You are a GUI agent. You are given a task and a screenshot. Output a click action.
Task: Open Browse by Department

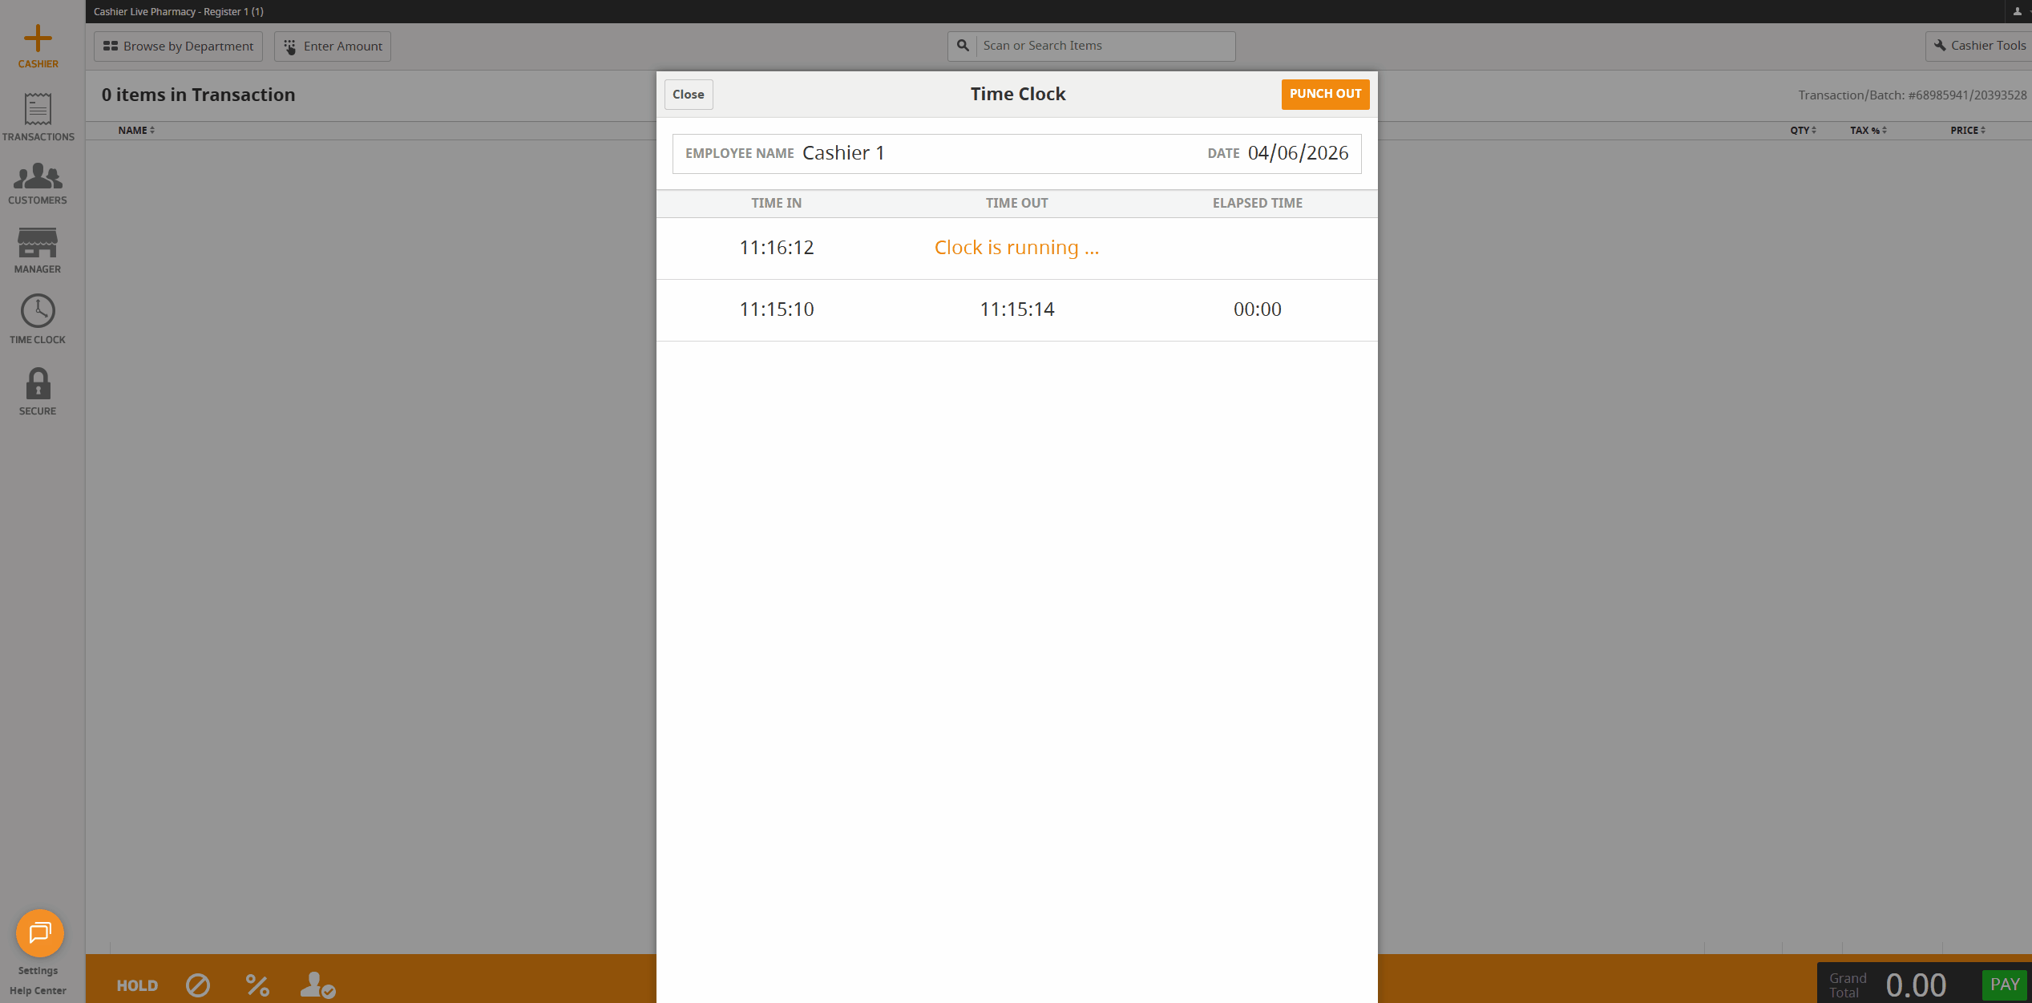[178, 47]
